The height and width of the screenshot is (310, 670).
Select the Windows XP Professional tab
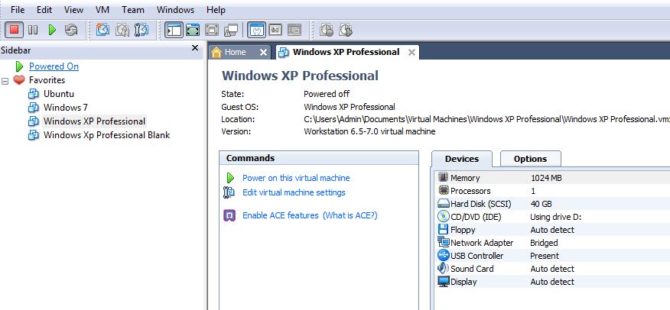tap(346, 52)
